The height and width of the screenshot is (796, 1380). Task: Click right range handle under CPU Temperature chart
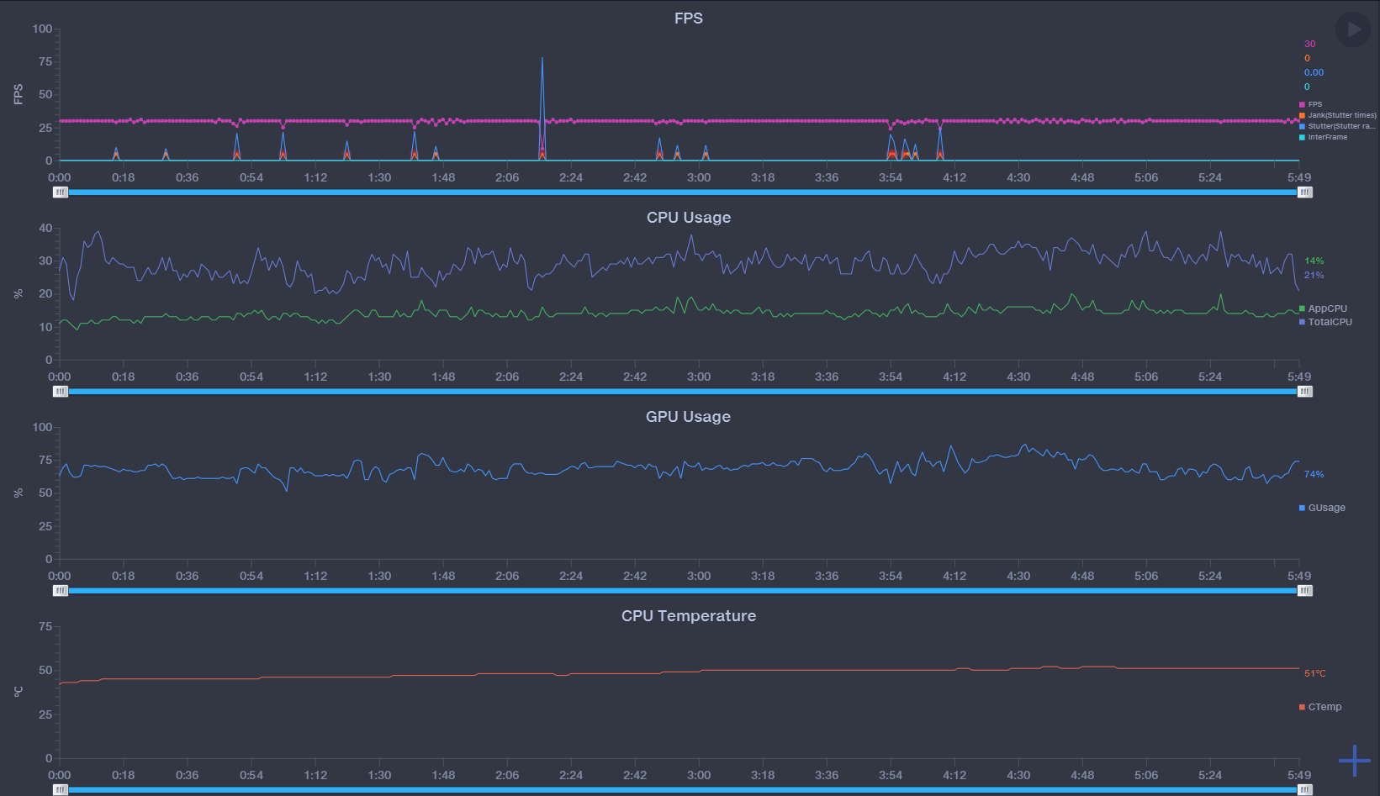1304,790
